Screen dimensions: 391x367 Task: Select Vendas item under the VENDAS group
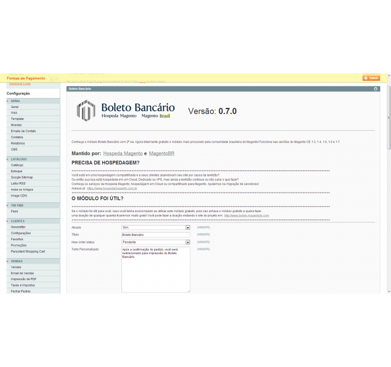click(x=33, y=267)
